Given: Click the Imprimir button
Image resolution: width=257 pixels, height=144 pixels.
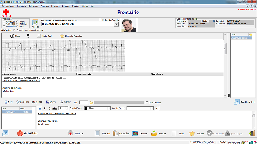Looking at the screenshot, I should [65, 102].
